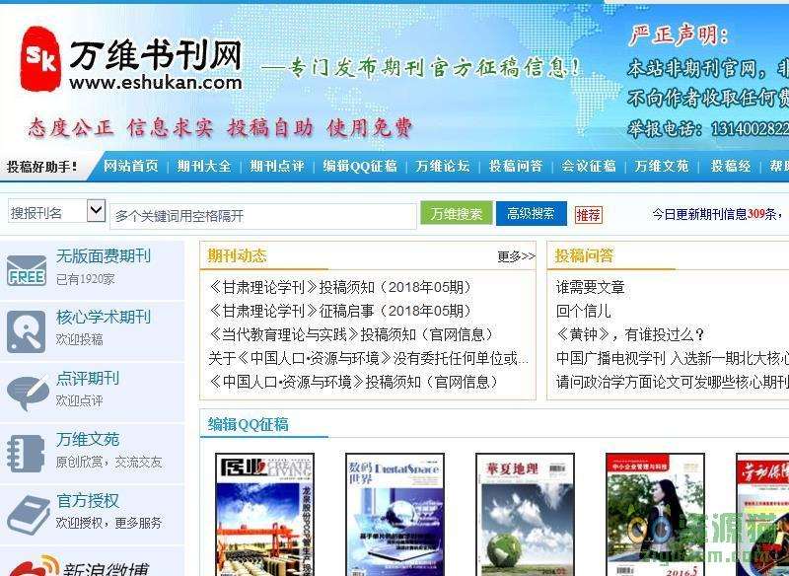Click the 万维文苑 sidebar link
The height and width of the screenshot is (576, 789).
[88, 439]
